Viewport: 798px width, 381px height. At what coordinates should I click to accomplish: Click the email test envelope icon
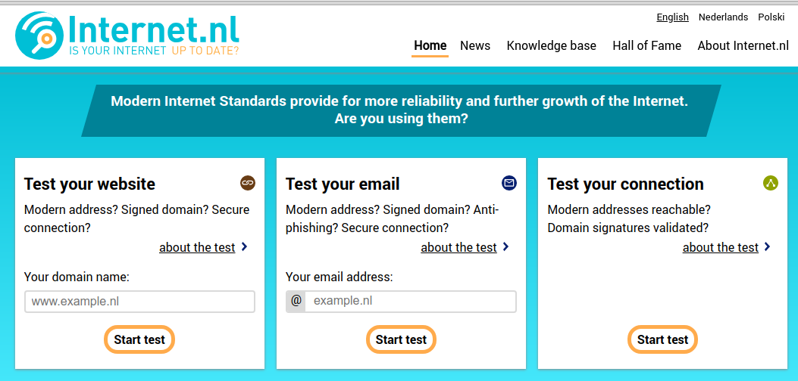[x=509, y=183]
